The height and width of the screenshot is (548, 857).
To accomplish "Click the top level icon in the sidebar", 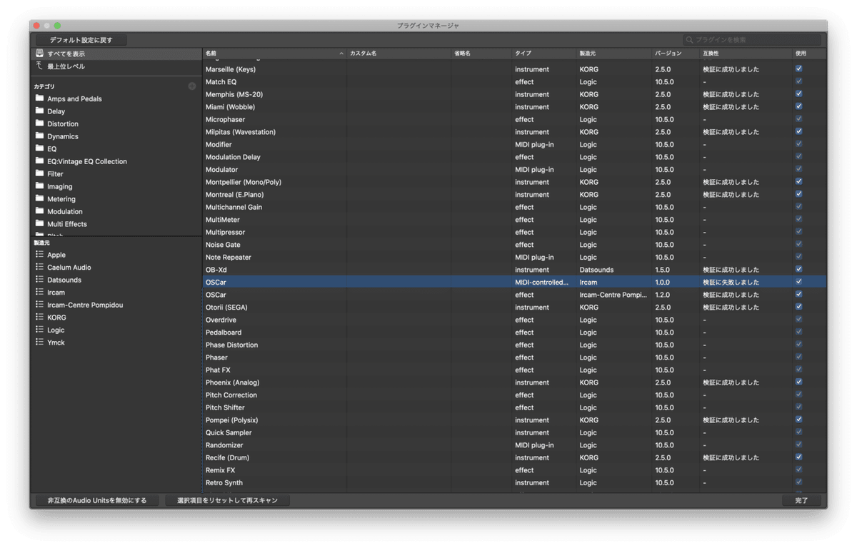I will point(40,66).
